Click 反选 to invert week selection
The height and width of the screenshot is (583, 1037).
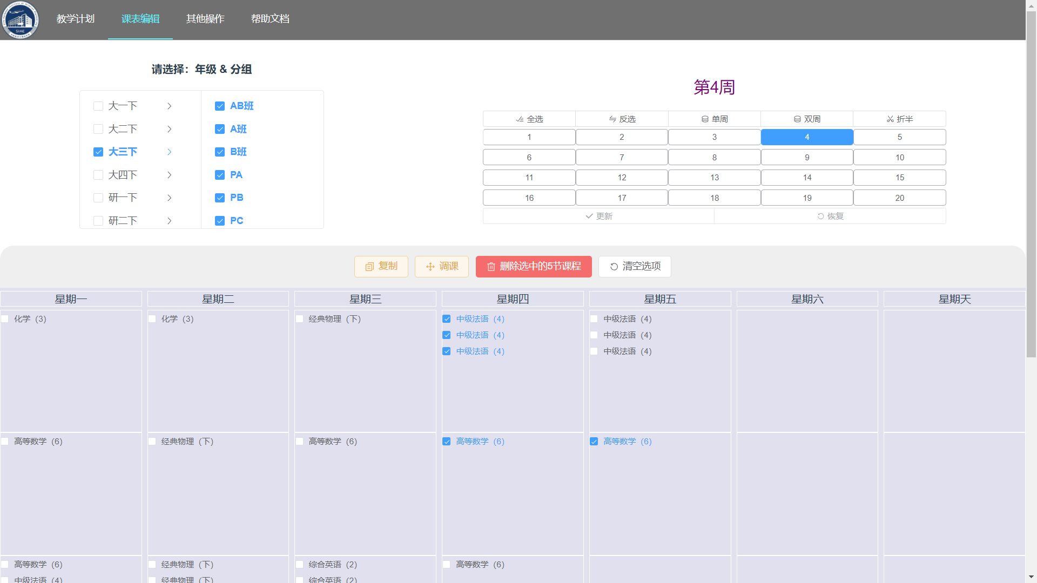coord(622,119)
